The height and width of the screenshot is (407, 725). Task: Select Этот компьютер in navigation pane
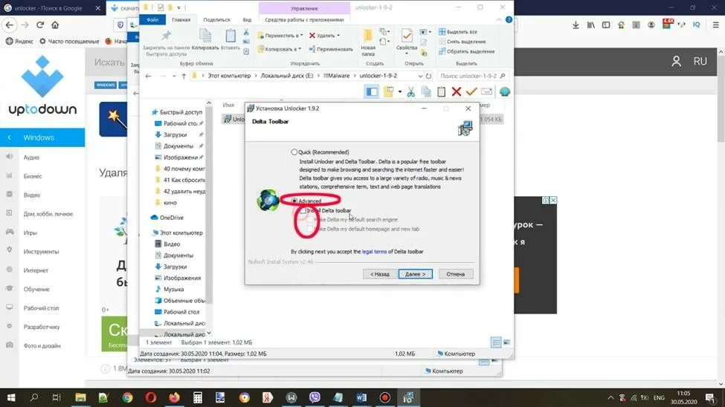point(178,232)
